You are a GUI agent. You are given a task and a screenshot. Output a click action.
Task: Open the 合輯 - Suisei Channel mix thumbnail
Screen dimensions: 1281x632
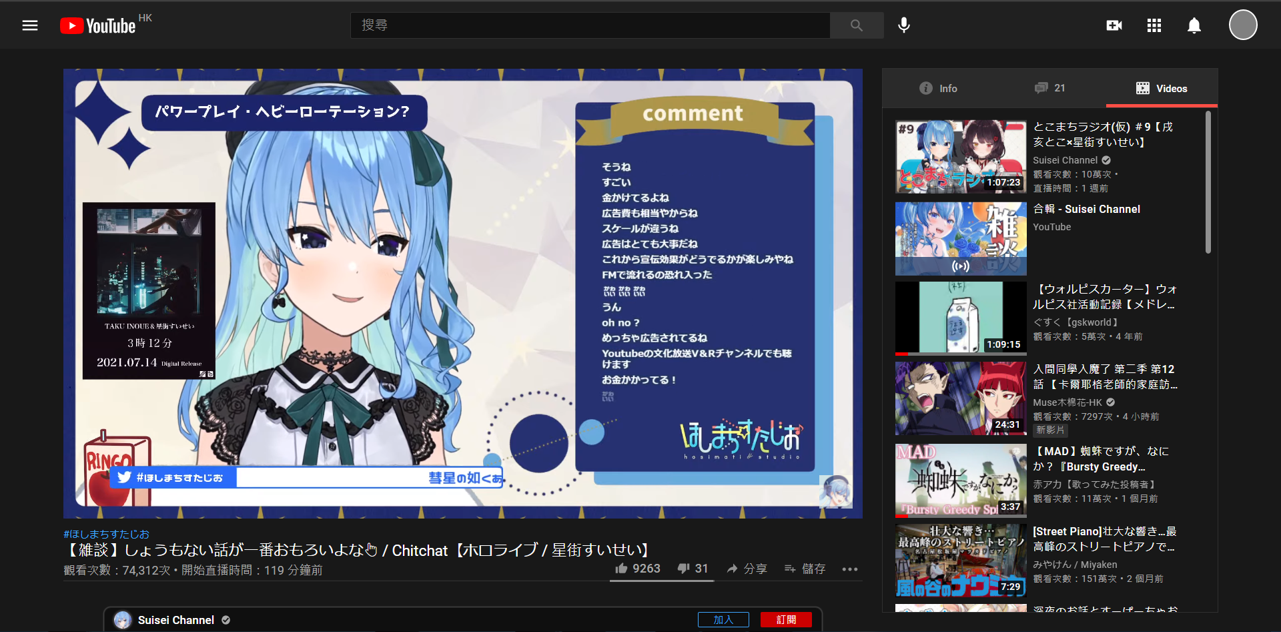click(x=961, y=239)
